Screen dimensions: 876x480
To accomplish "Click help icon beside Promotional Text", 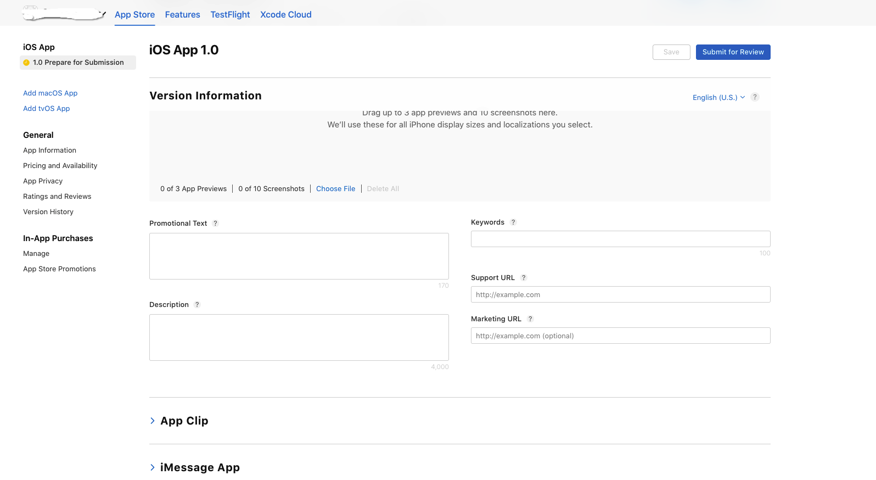I will 215,224.
